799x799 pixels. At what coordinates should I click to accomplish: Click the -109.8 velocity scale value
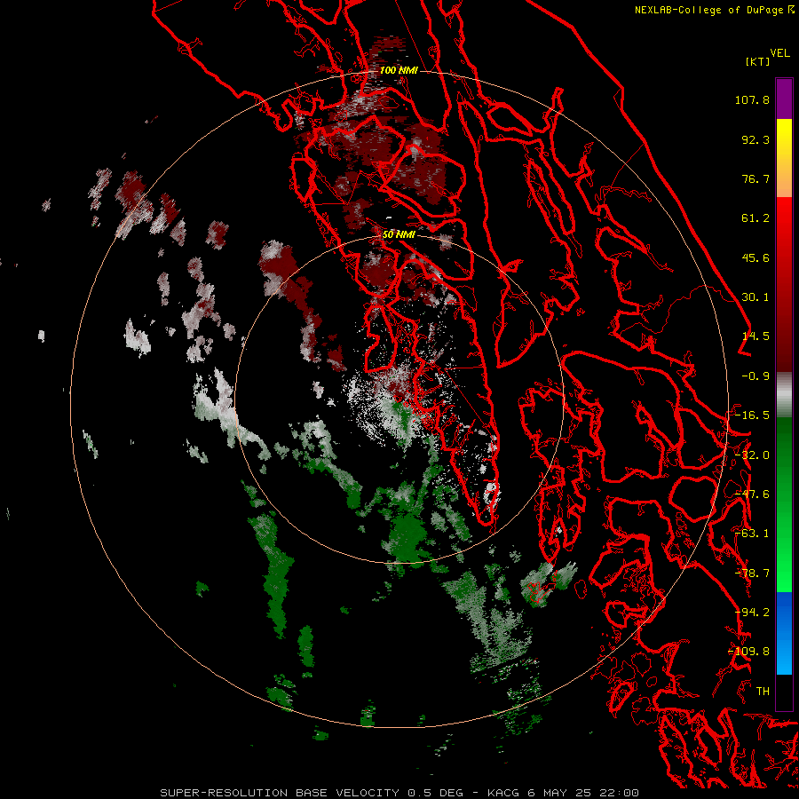(x=748, y=652)
